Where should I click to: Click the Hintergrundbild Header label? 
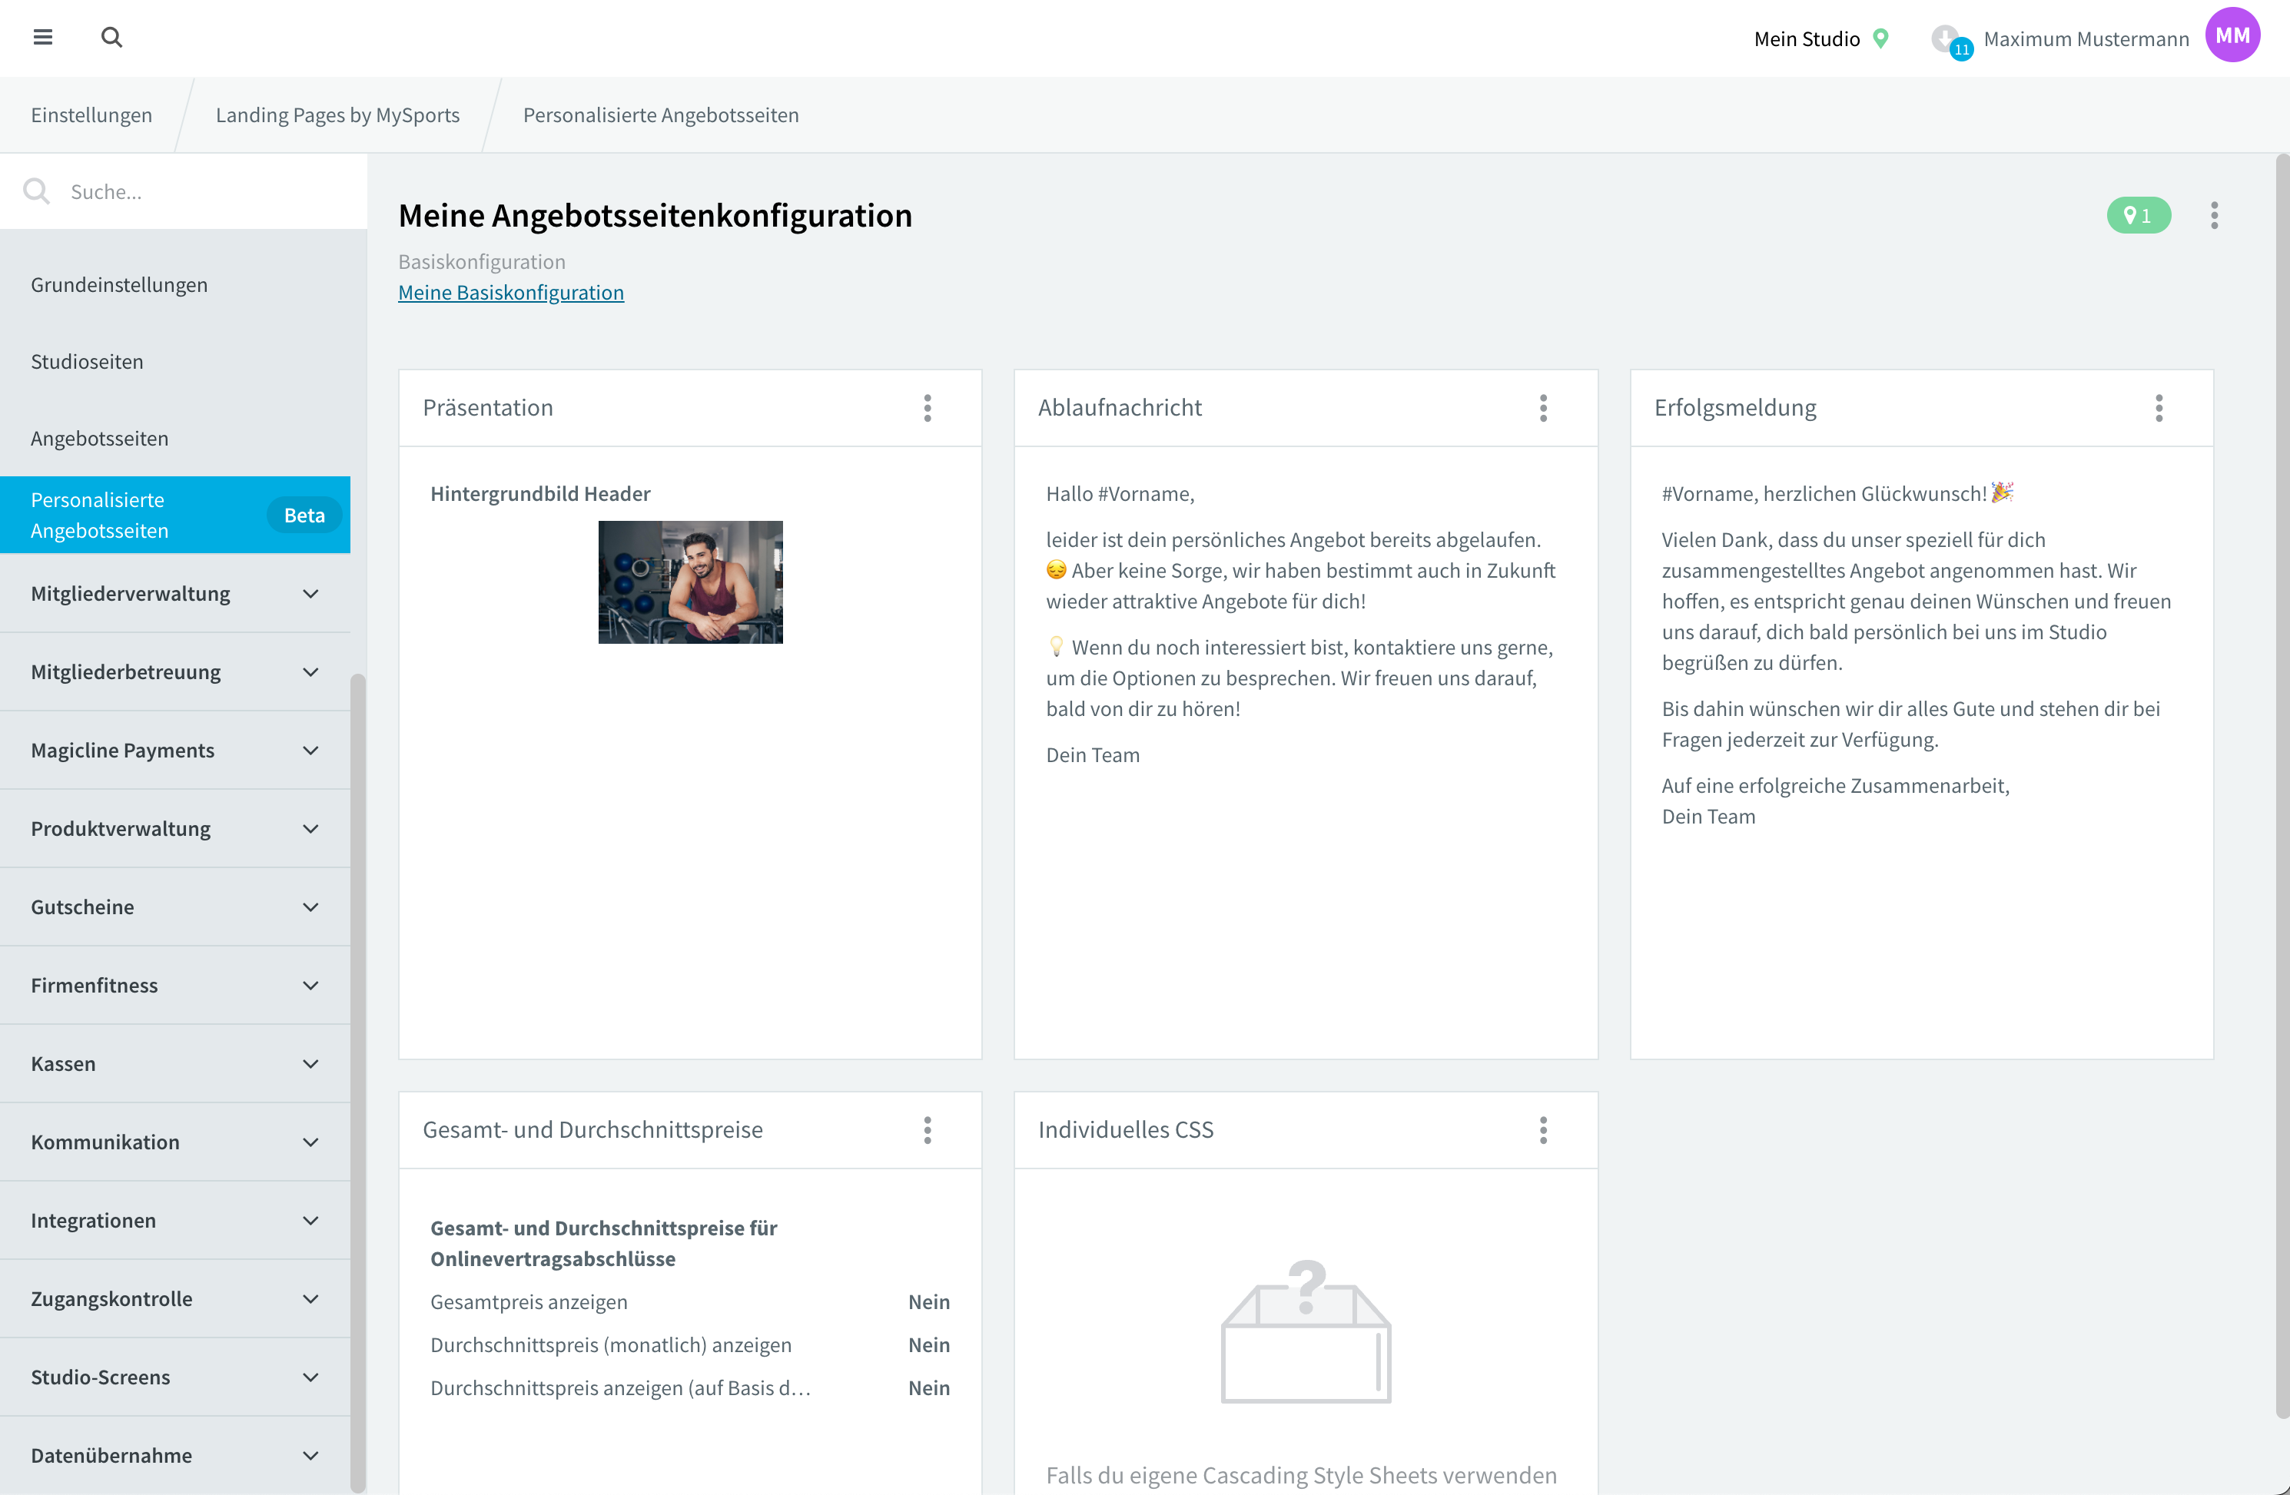point(541,495)
